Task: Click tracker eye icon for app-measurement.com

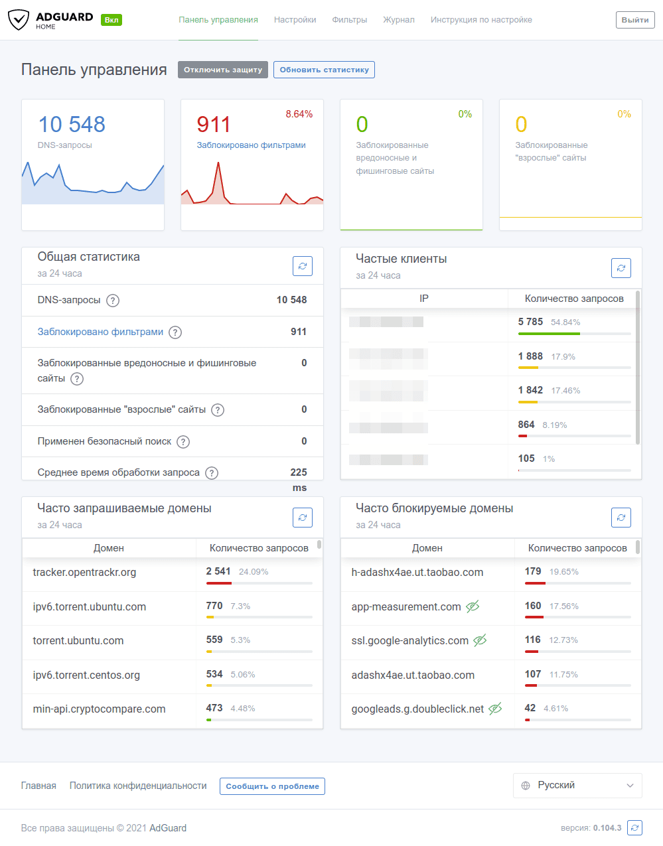Action: coord(473,606)
